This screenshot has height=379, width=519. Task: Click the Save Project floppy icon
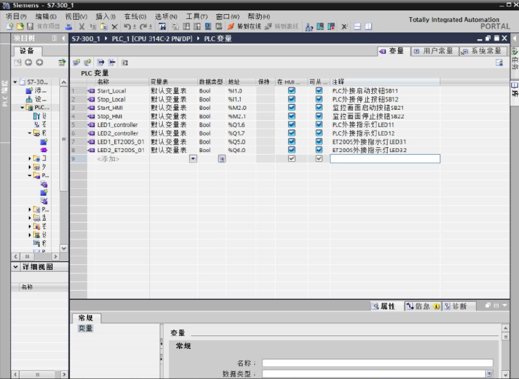pos(30,26)
